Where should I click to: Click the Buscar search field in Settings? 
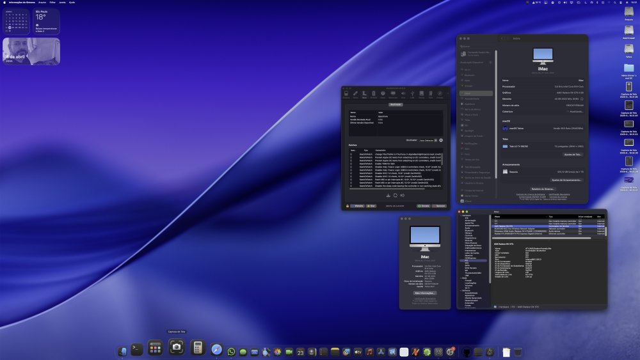point(477,47)
